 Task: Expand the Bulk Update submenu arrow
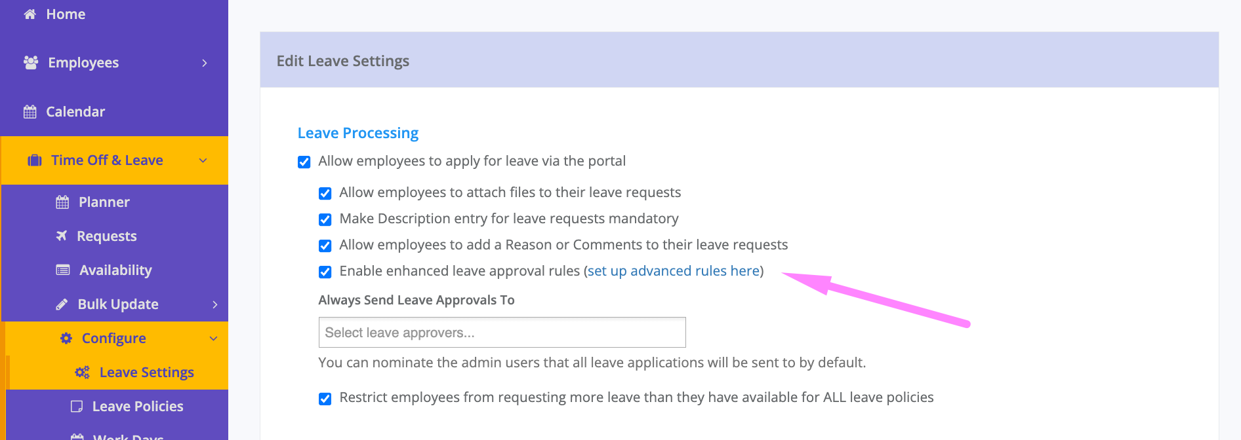click(214, 304)
